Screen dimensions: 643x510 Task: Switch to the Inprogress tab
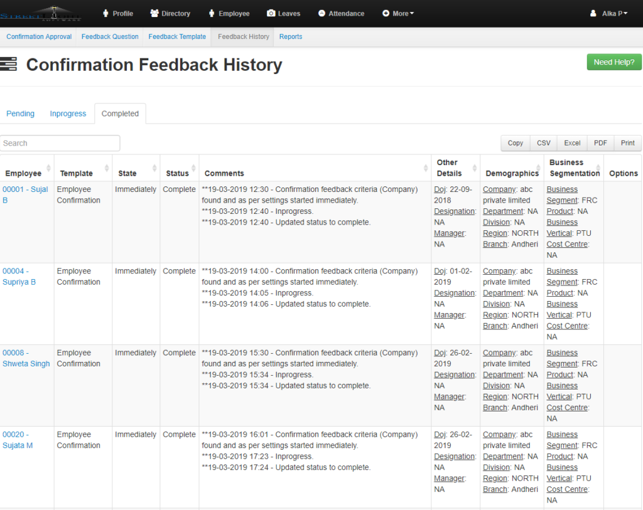pos(68,114)
